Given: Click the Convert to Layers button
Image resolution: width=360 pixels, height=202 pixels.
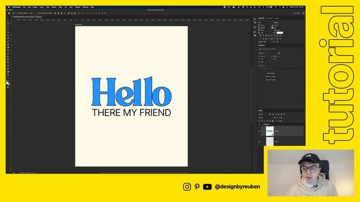Looking at the screenshot, I should click(271, 80).
